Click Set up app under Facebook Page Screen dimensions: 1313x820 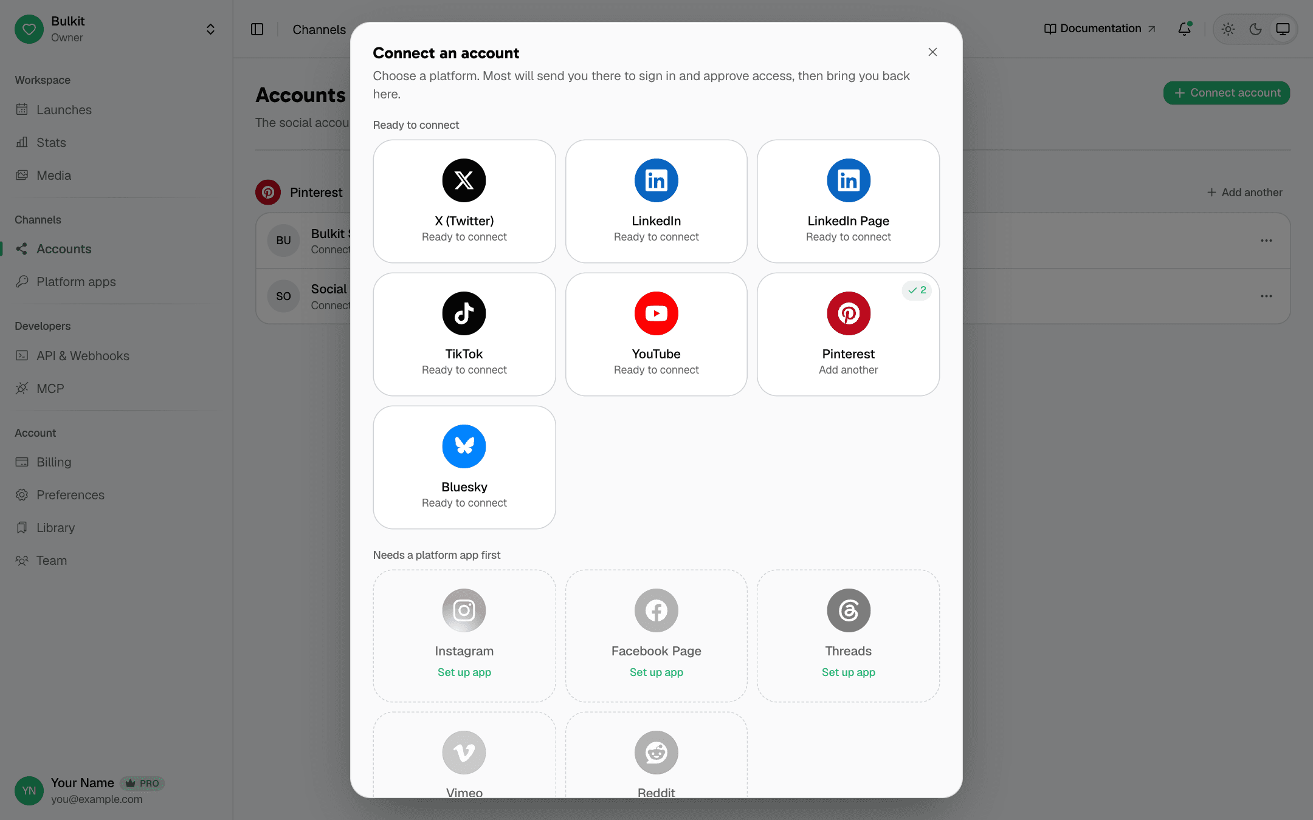[x=656, y=672]
